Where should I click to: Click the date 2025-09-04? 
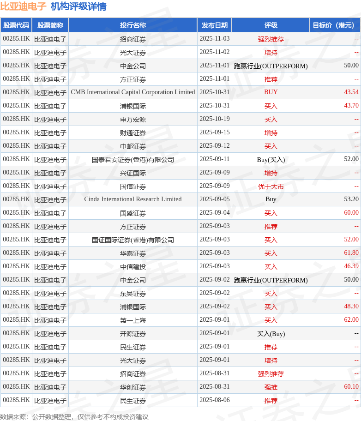click(214, 213)
